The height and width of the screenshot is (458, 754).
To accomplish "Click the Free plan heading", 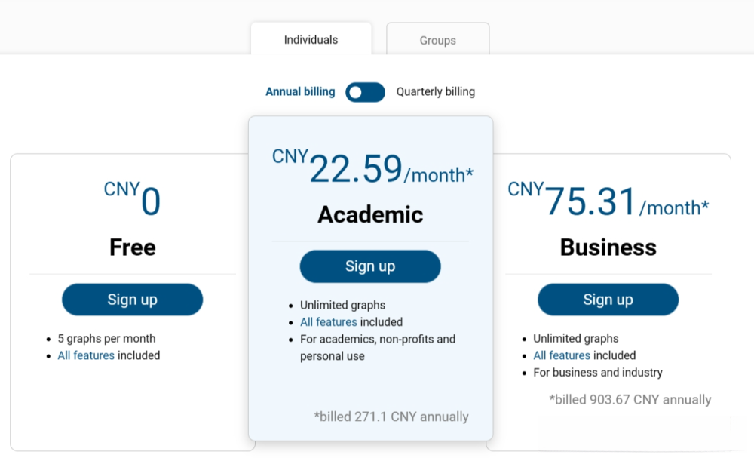I will (132, 247).
